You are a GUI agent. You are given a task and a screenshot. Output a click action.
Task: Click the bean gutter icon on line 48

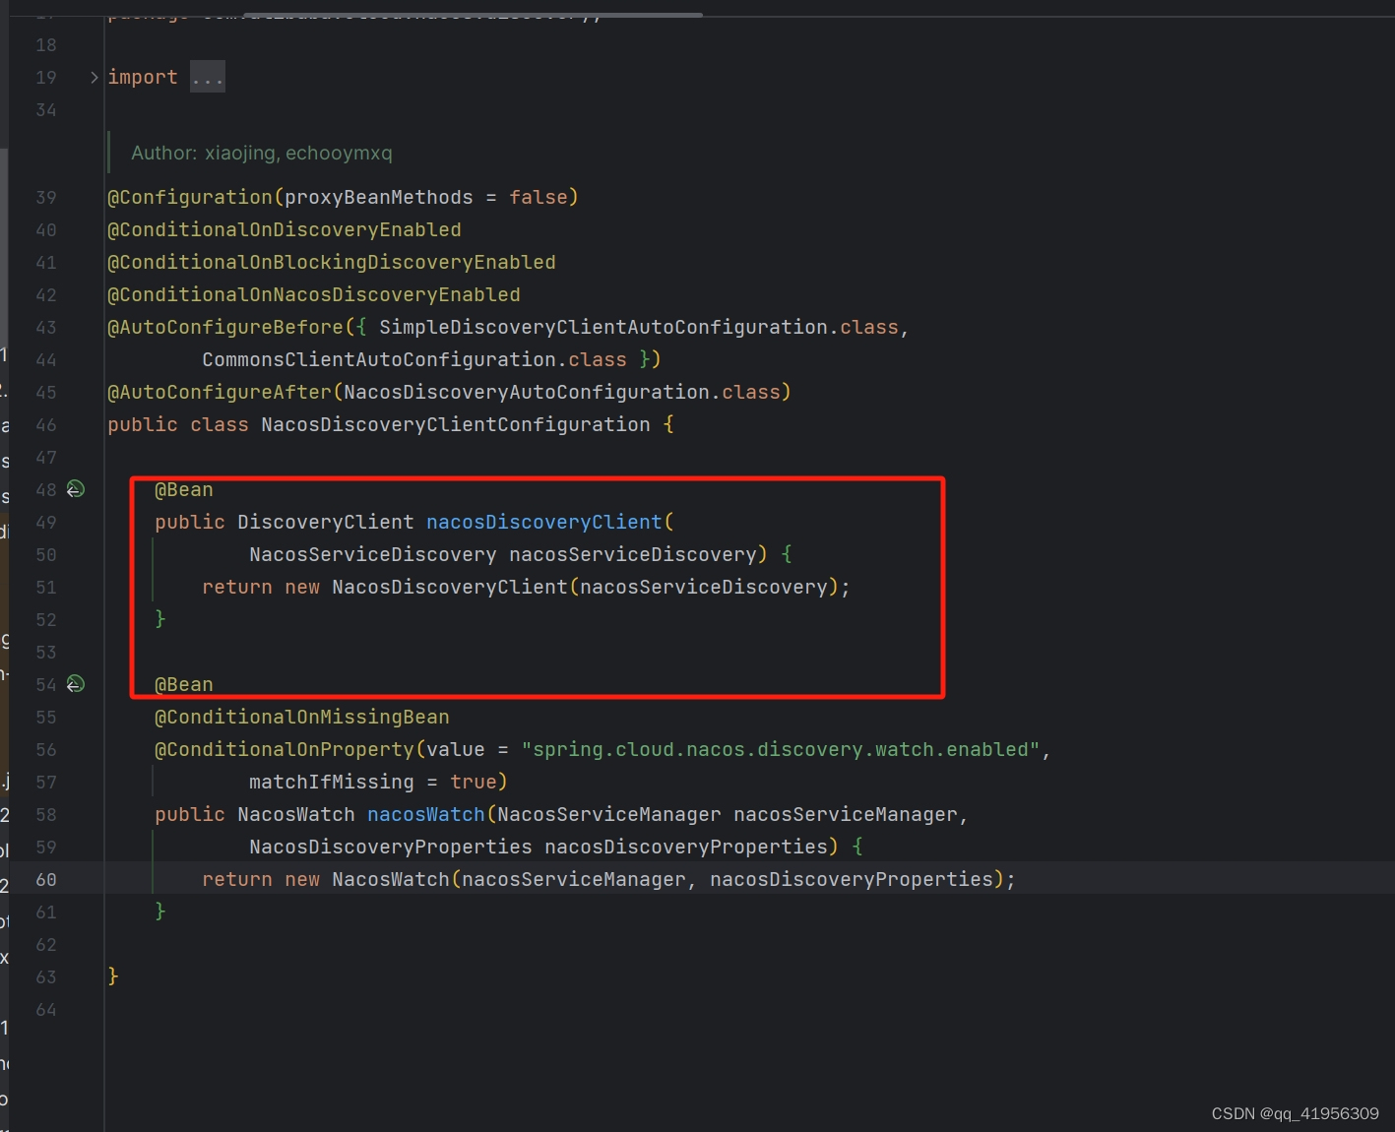point(76,489)
